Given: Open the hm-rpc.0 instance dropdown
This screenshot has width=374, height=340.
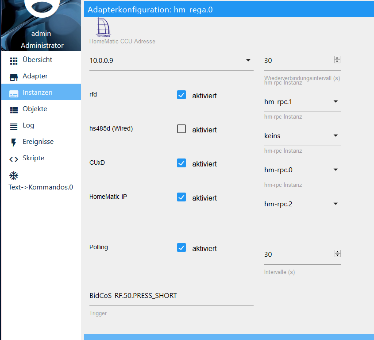Looking at the screenshot, I should (x=302, y=170).
